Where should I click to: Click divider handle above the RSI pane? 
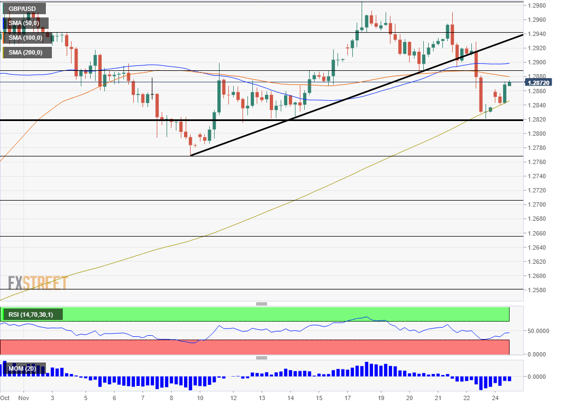click(262, 304)
